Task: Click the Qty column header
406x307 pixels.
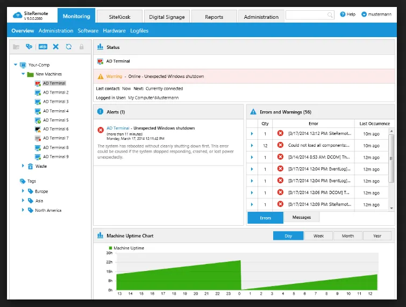Action: tap(265, 124)
